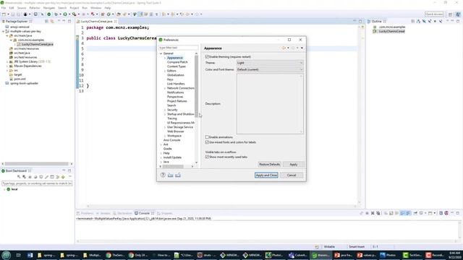Click Link with Editor icon in Package Explorer
The image size is (463, 260).
(52, 21)
